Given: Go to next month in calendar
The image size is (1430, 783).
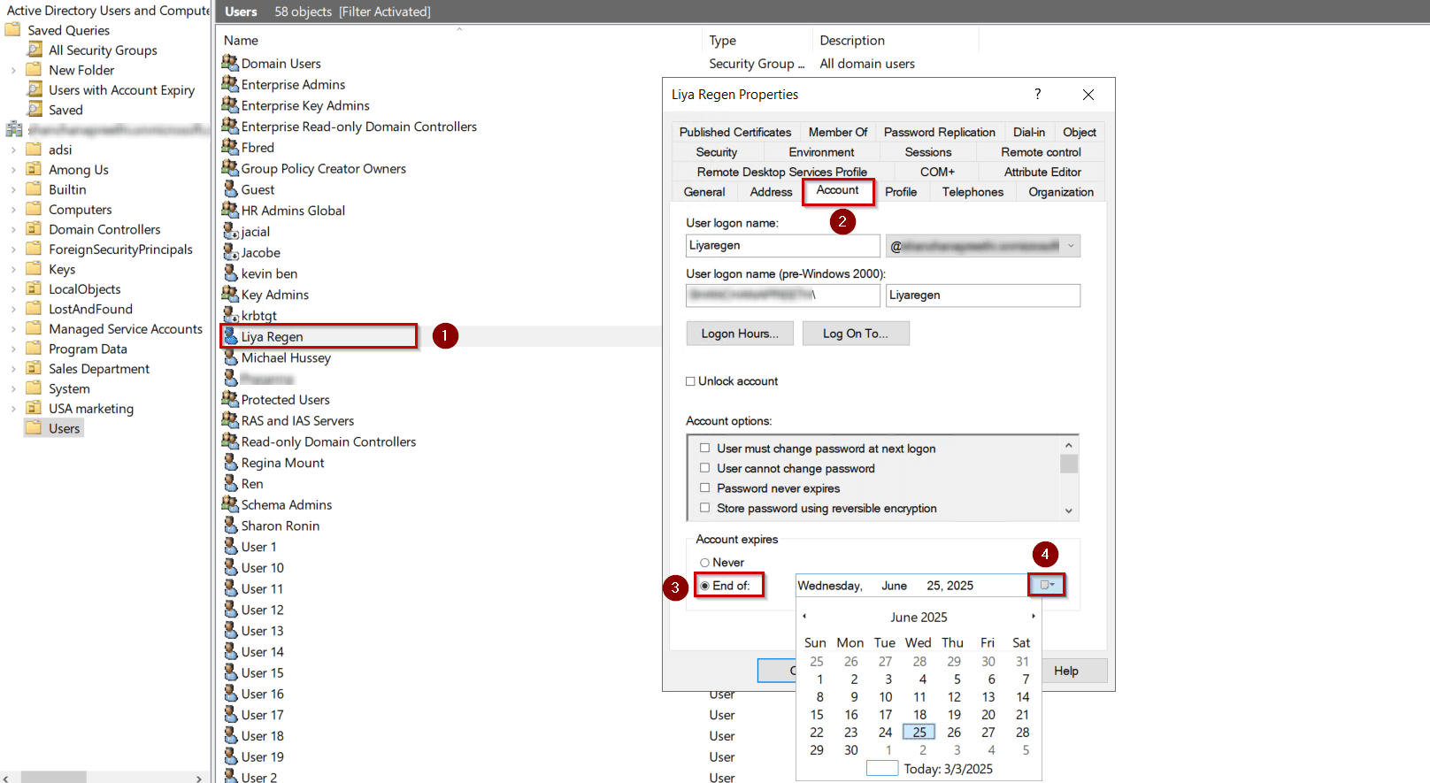Looking at the screenshot, I should 1033,616.
